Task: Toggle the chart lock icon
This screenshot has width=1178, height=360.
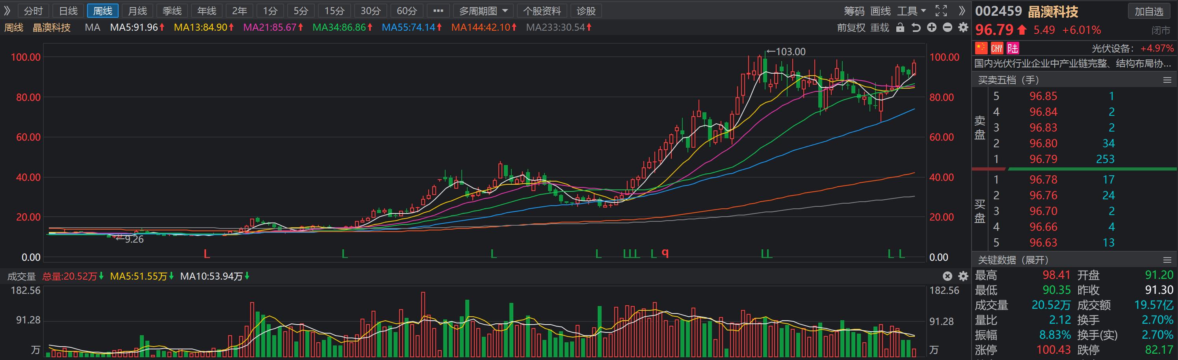Action: pos(900,28)
